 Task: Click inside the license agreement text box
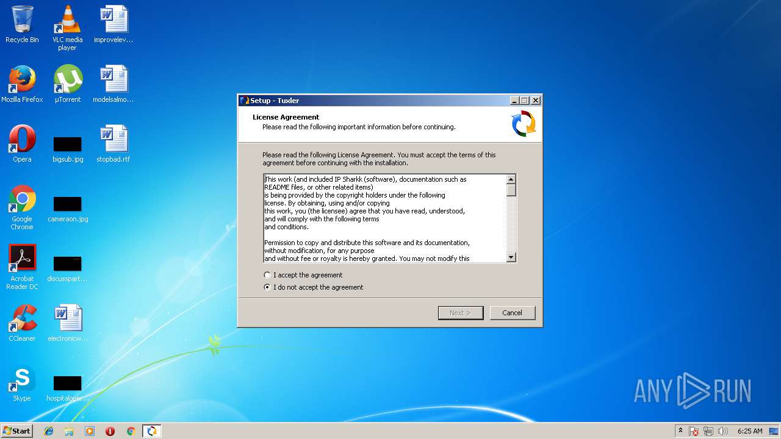tap(385, 218)
